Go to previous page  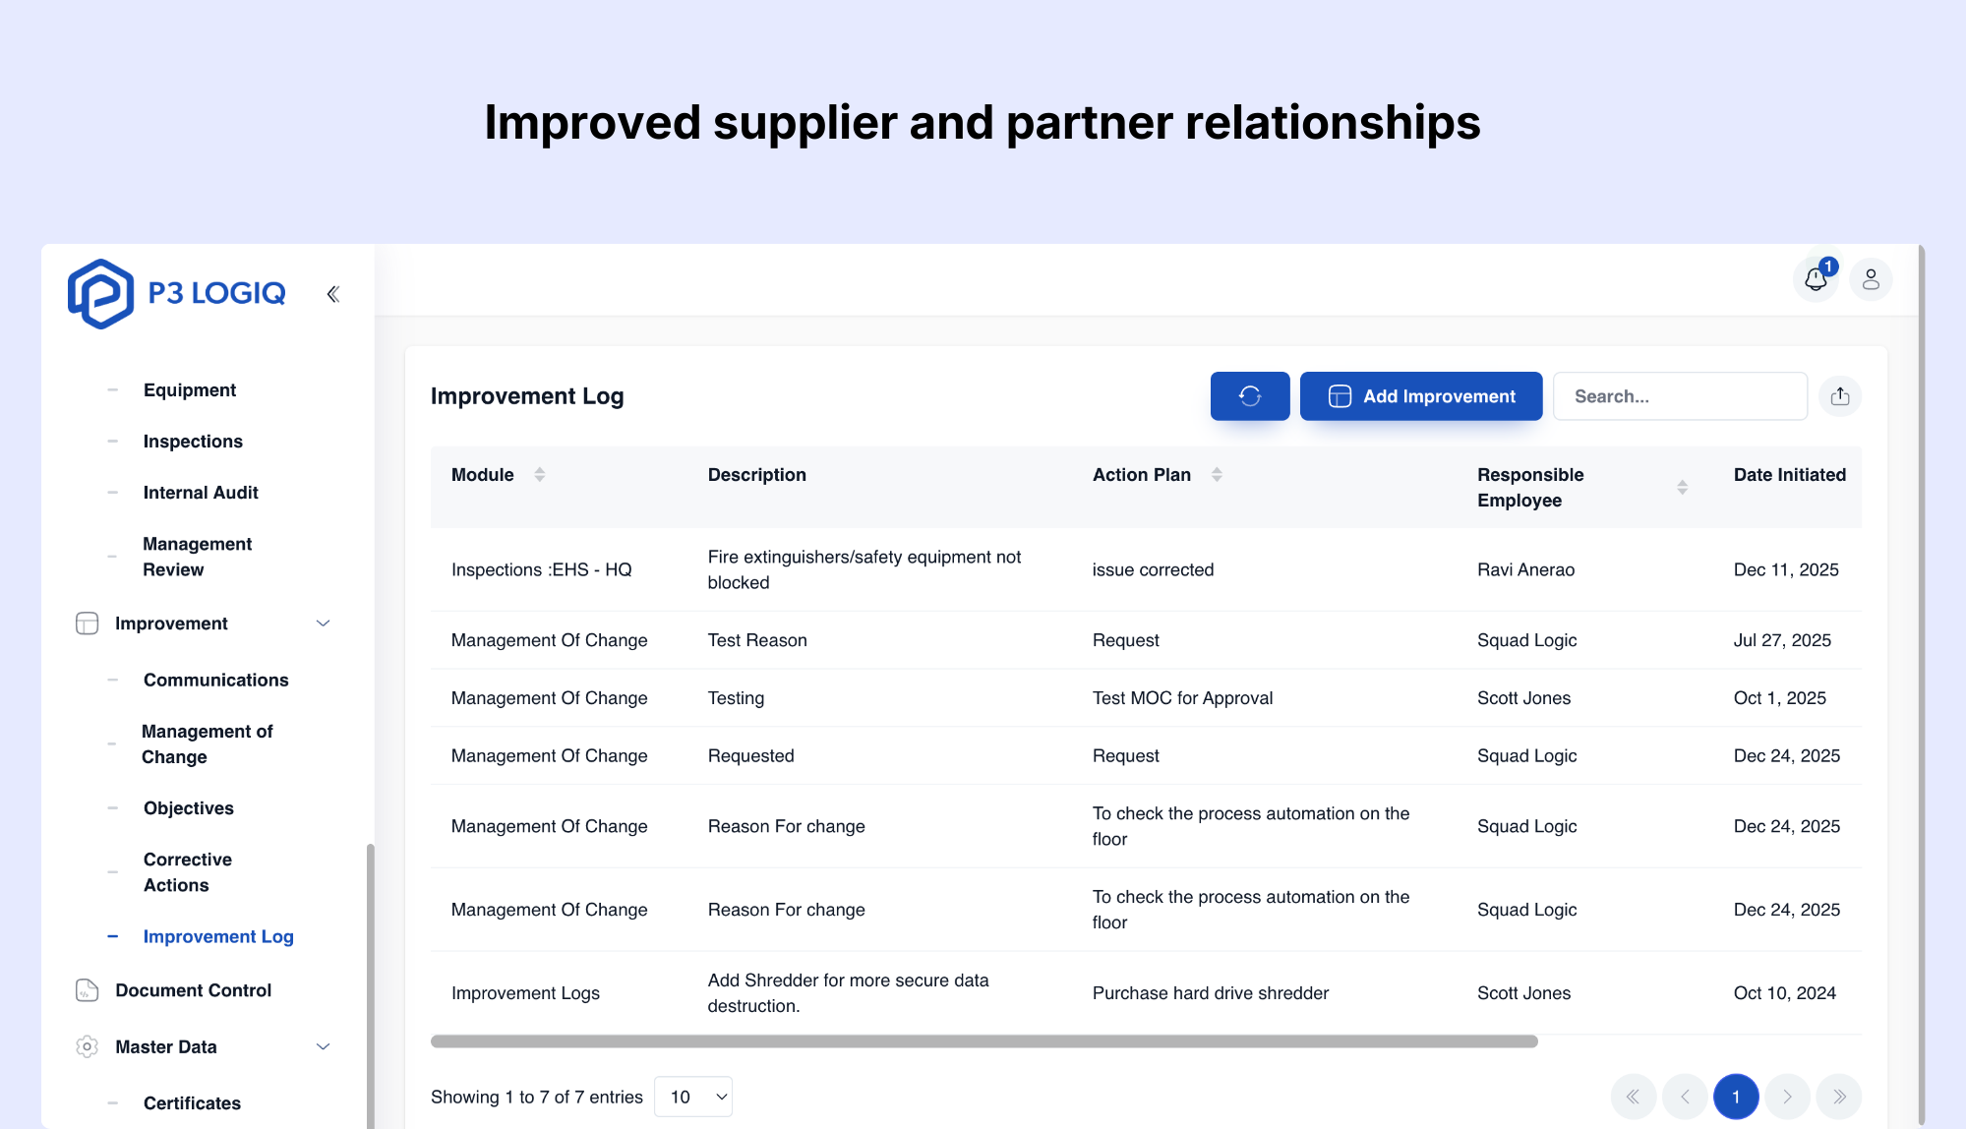coord(1685,1097)
